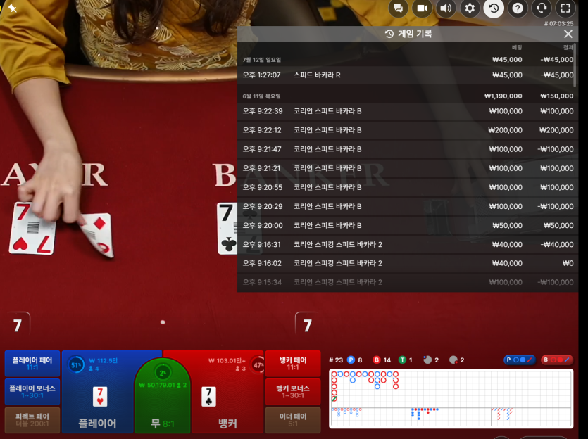
Task: Open the 1:27:07 스피드 바카라 R record
Action: pos(408,75)
